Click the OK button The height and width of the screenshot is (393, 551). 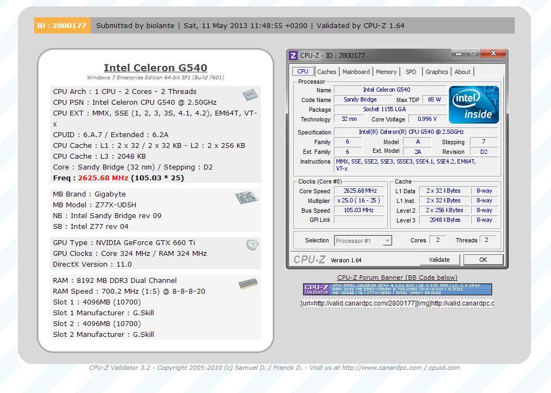pyautogui.click(x=483, y=260)
